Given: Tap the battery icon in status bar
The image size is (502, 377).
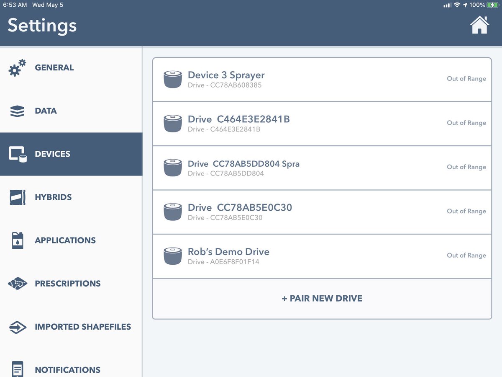Looking at the screenshot, I should (492, 5).
